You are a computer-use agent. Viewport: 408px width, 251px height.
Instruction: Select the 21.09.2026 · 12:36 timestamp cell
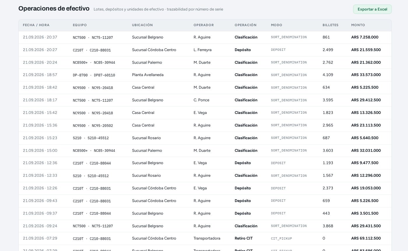click(40, 163)
